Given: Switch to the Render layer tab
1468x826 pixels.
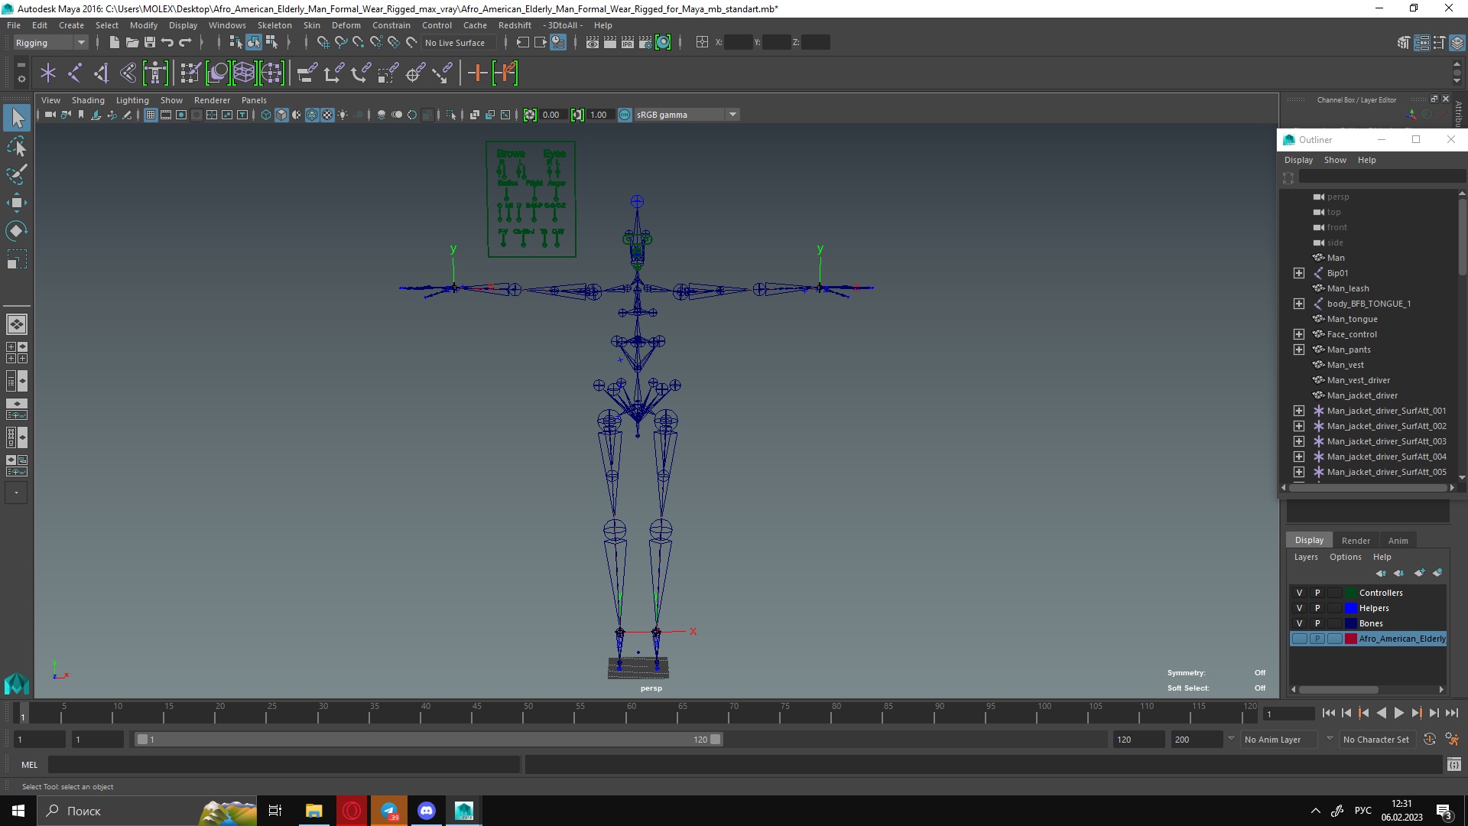Looking at the screenshot, I should [1356, 540].
